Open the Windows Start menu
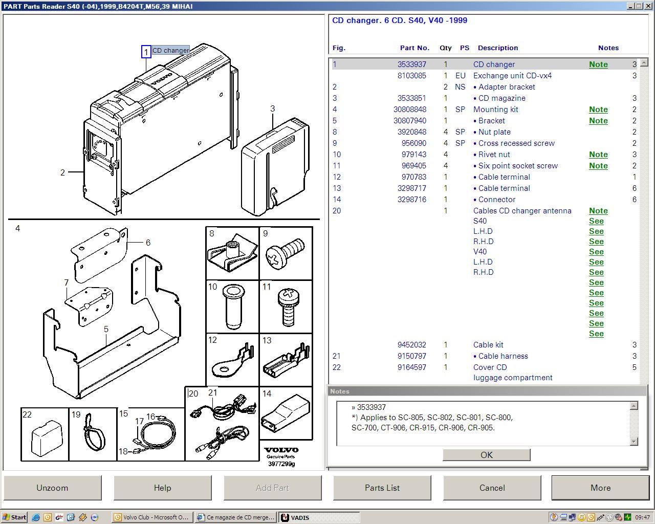 pos(14,517)
